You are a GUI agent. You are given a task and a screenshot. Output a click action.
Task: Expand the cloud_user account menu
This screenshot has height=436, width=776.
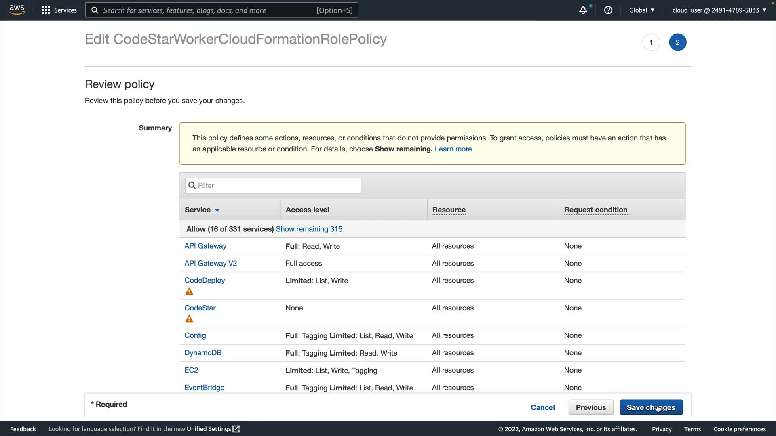719,10
